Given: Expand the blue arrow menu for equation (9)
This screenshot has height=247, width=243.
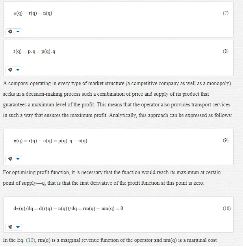Looking at the screenshot, I should pos(18,159).
